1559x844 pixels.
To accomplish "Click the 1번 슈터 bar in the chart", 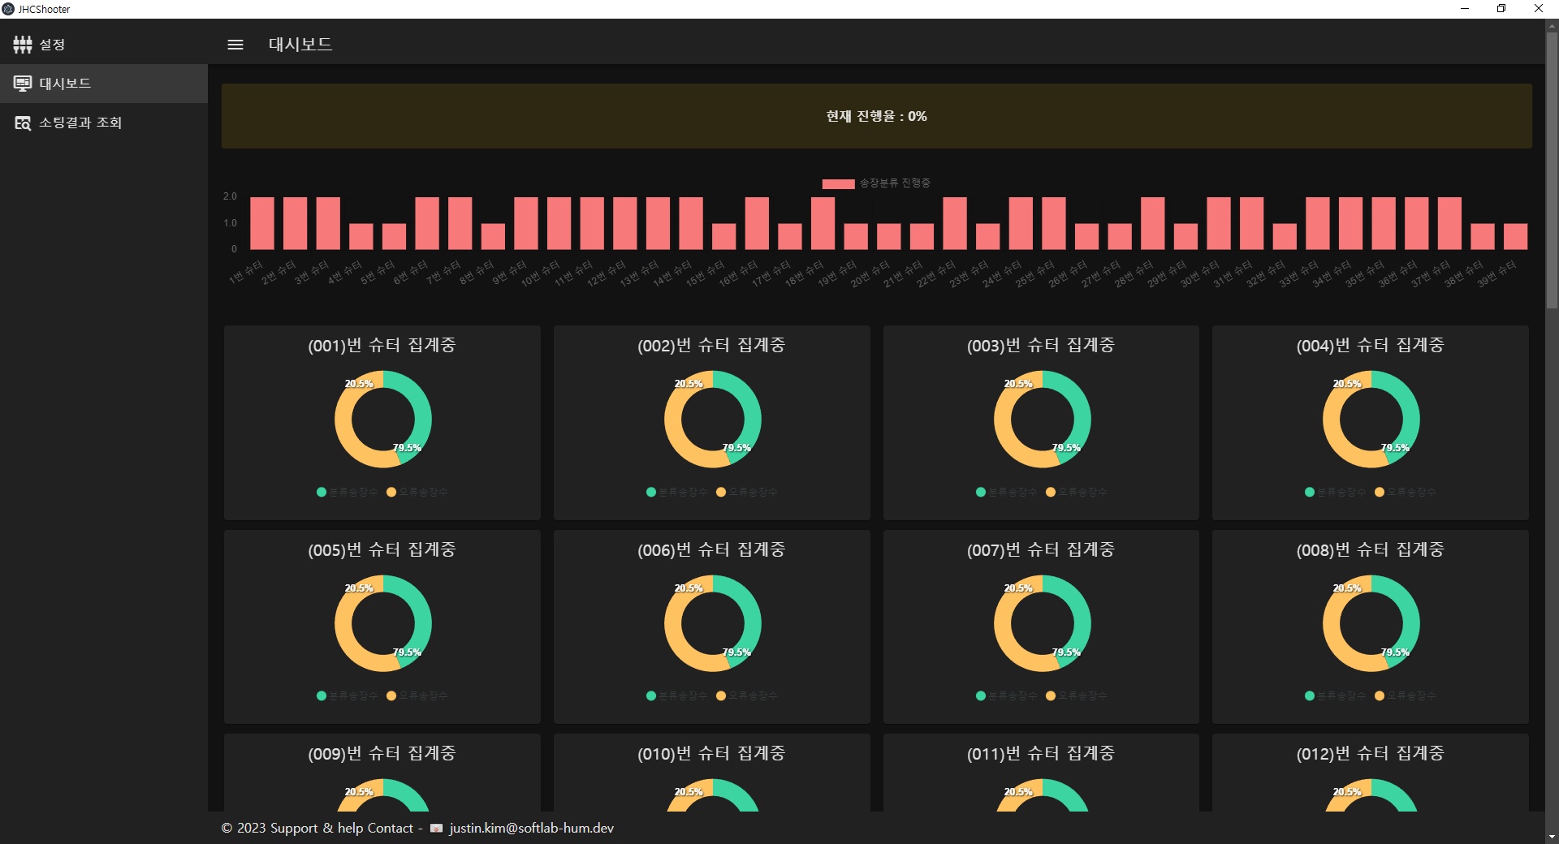I will pyautogui.click(x=261, y=223).
